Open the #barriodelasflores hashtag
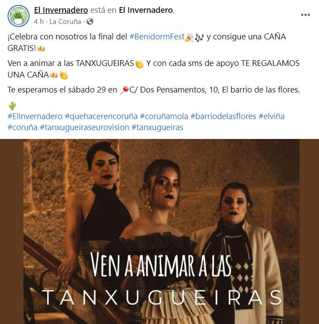The width and height of the screenshot is (319, 324). (x=223, y=116)
